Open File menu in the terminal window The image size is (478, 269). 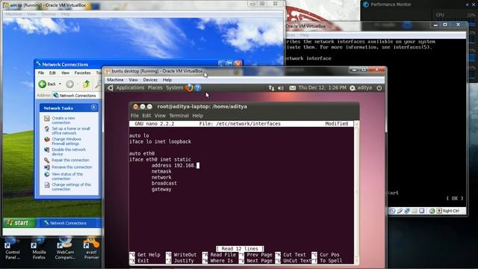pos(134,116)
